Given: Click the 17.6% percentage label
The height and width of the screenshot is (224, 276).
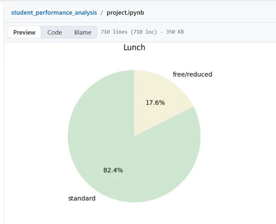Looking at the screenshot, I should pos(155,103).
